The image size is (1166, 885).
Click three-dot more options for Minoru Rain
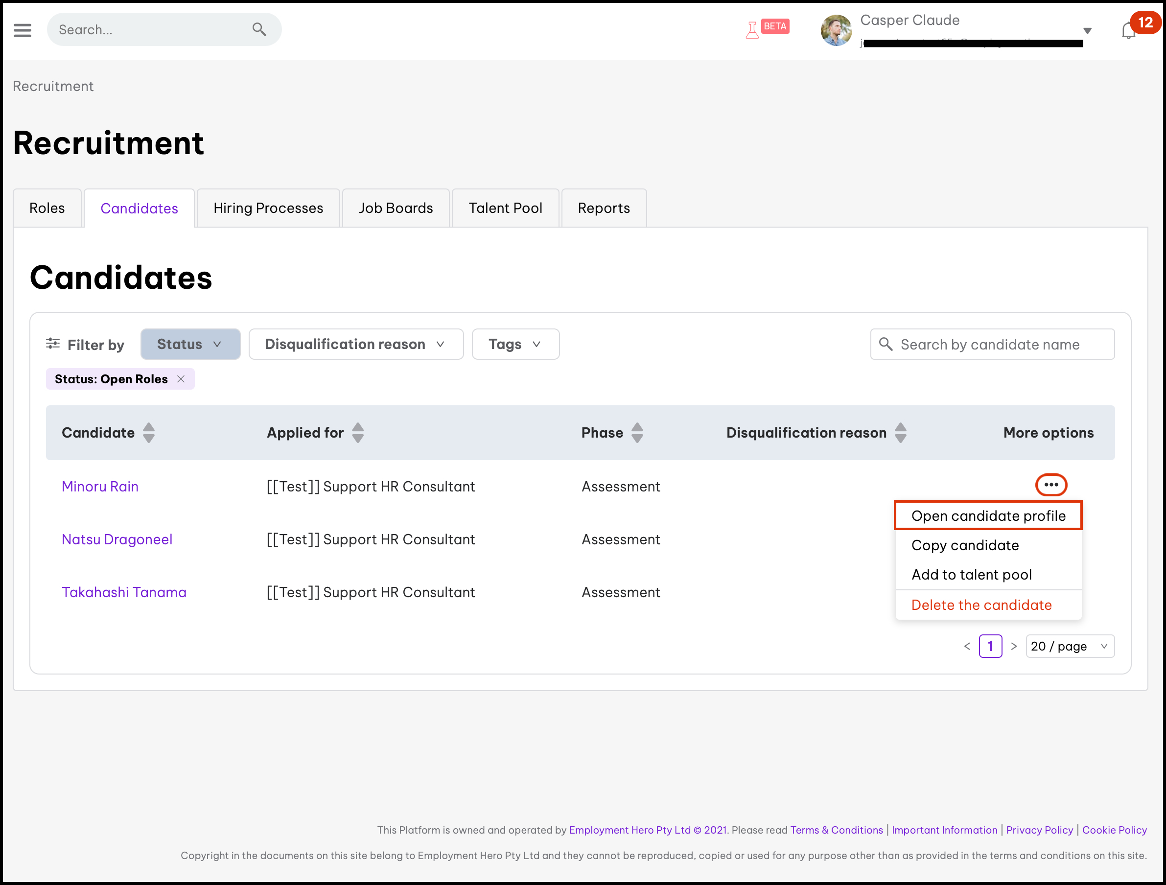click(x=1051, y=485)
